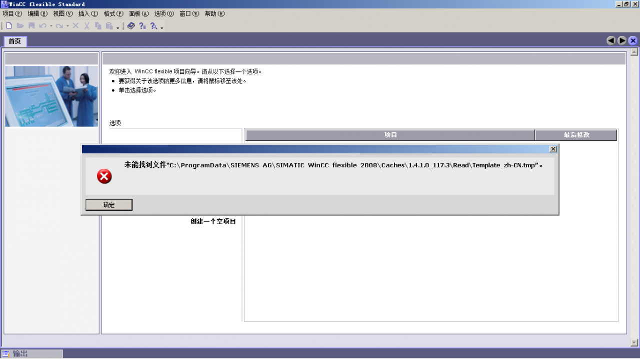Click the question mark list help icon
The image size is (640, 359).
click(x=142, y=25)
